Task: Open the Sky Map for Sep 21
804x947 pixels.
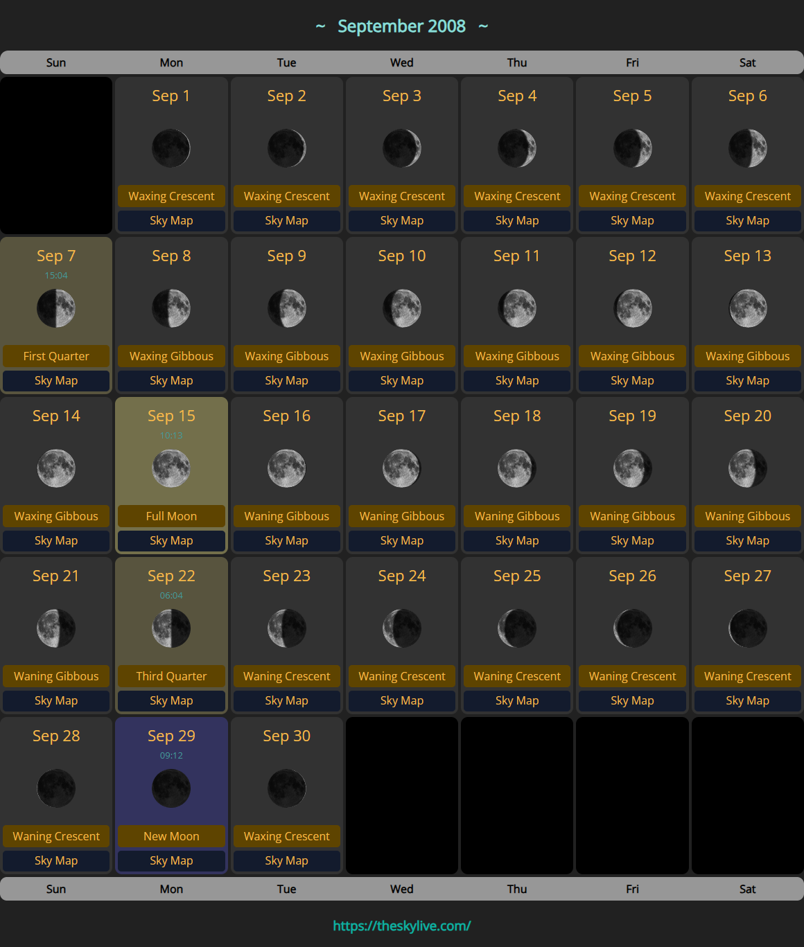Action: pyautogui.click(x=56, y=700)
